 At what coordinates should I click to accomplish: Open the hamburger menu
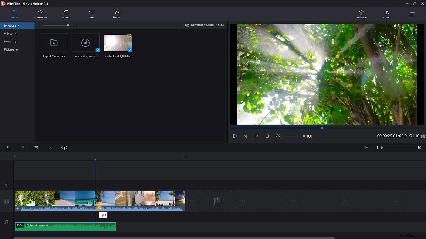[412, 14]
